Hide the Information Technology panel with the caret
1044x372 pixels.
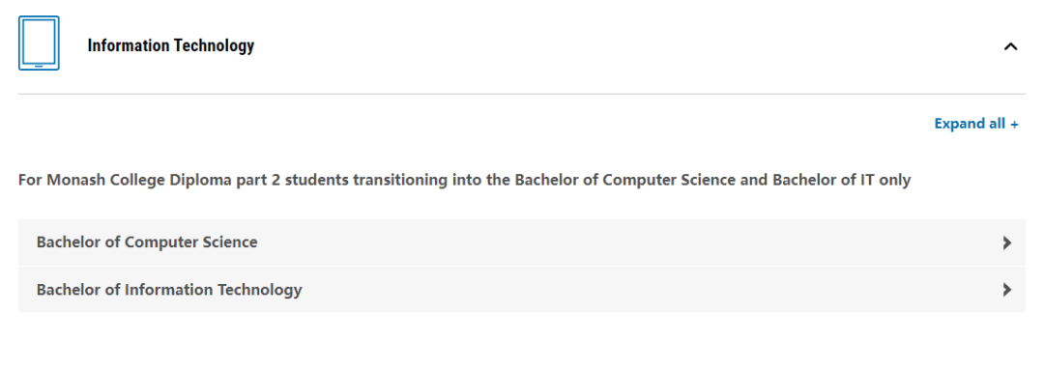(1010, 46)
